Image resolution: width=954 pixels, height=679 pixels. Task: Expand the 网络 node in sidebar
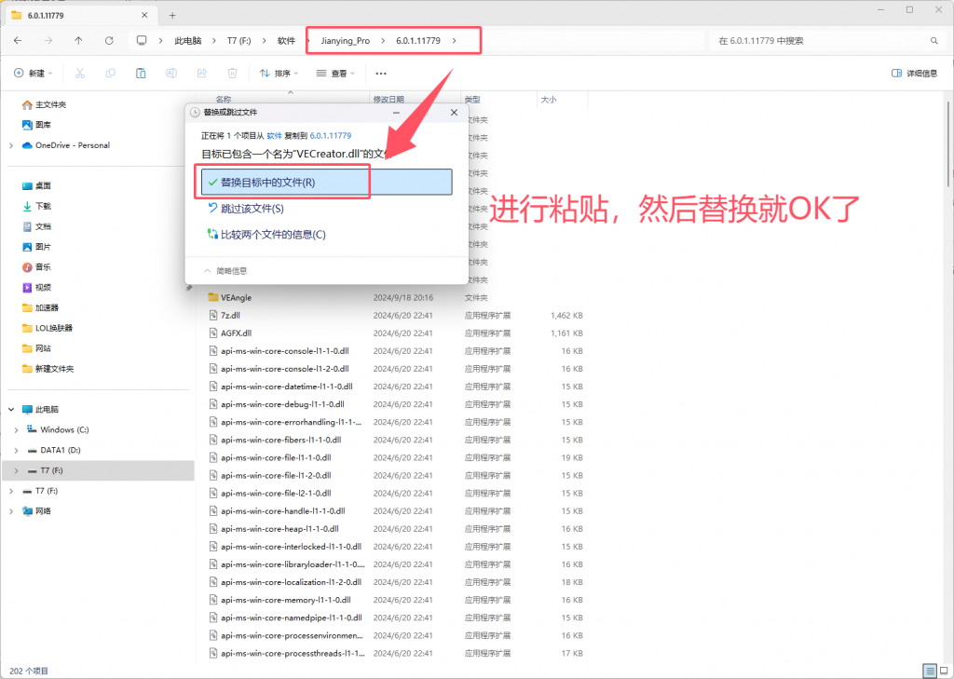11,511
